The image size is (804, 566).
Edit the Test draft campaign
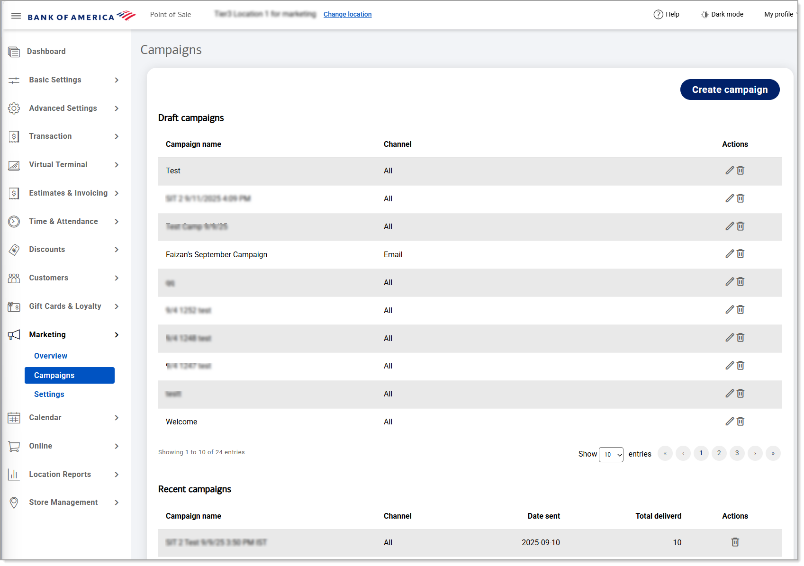coord(729,171)
